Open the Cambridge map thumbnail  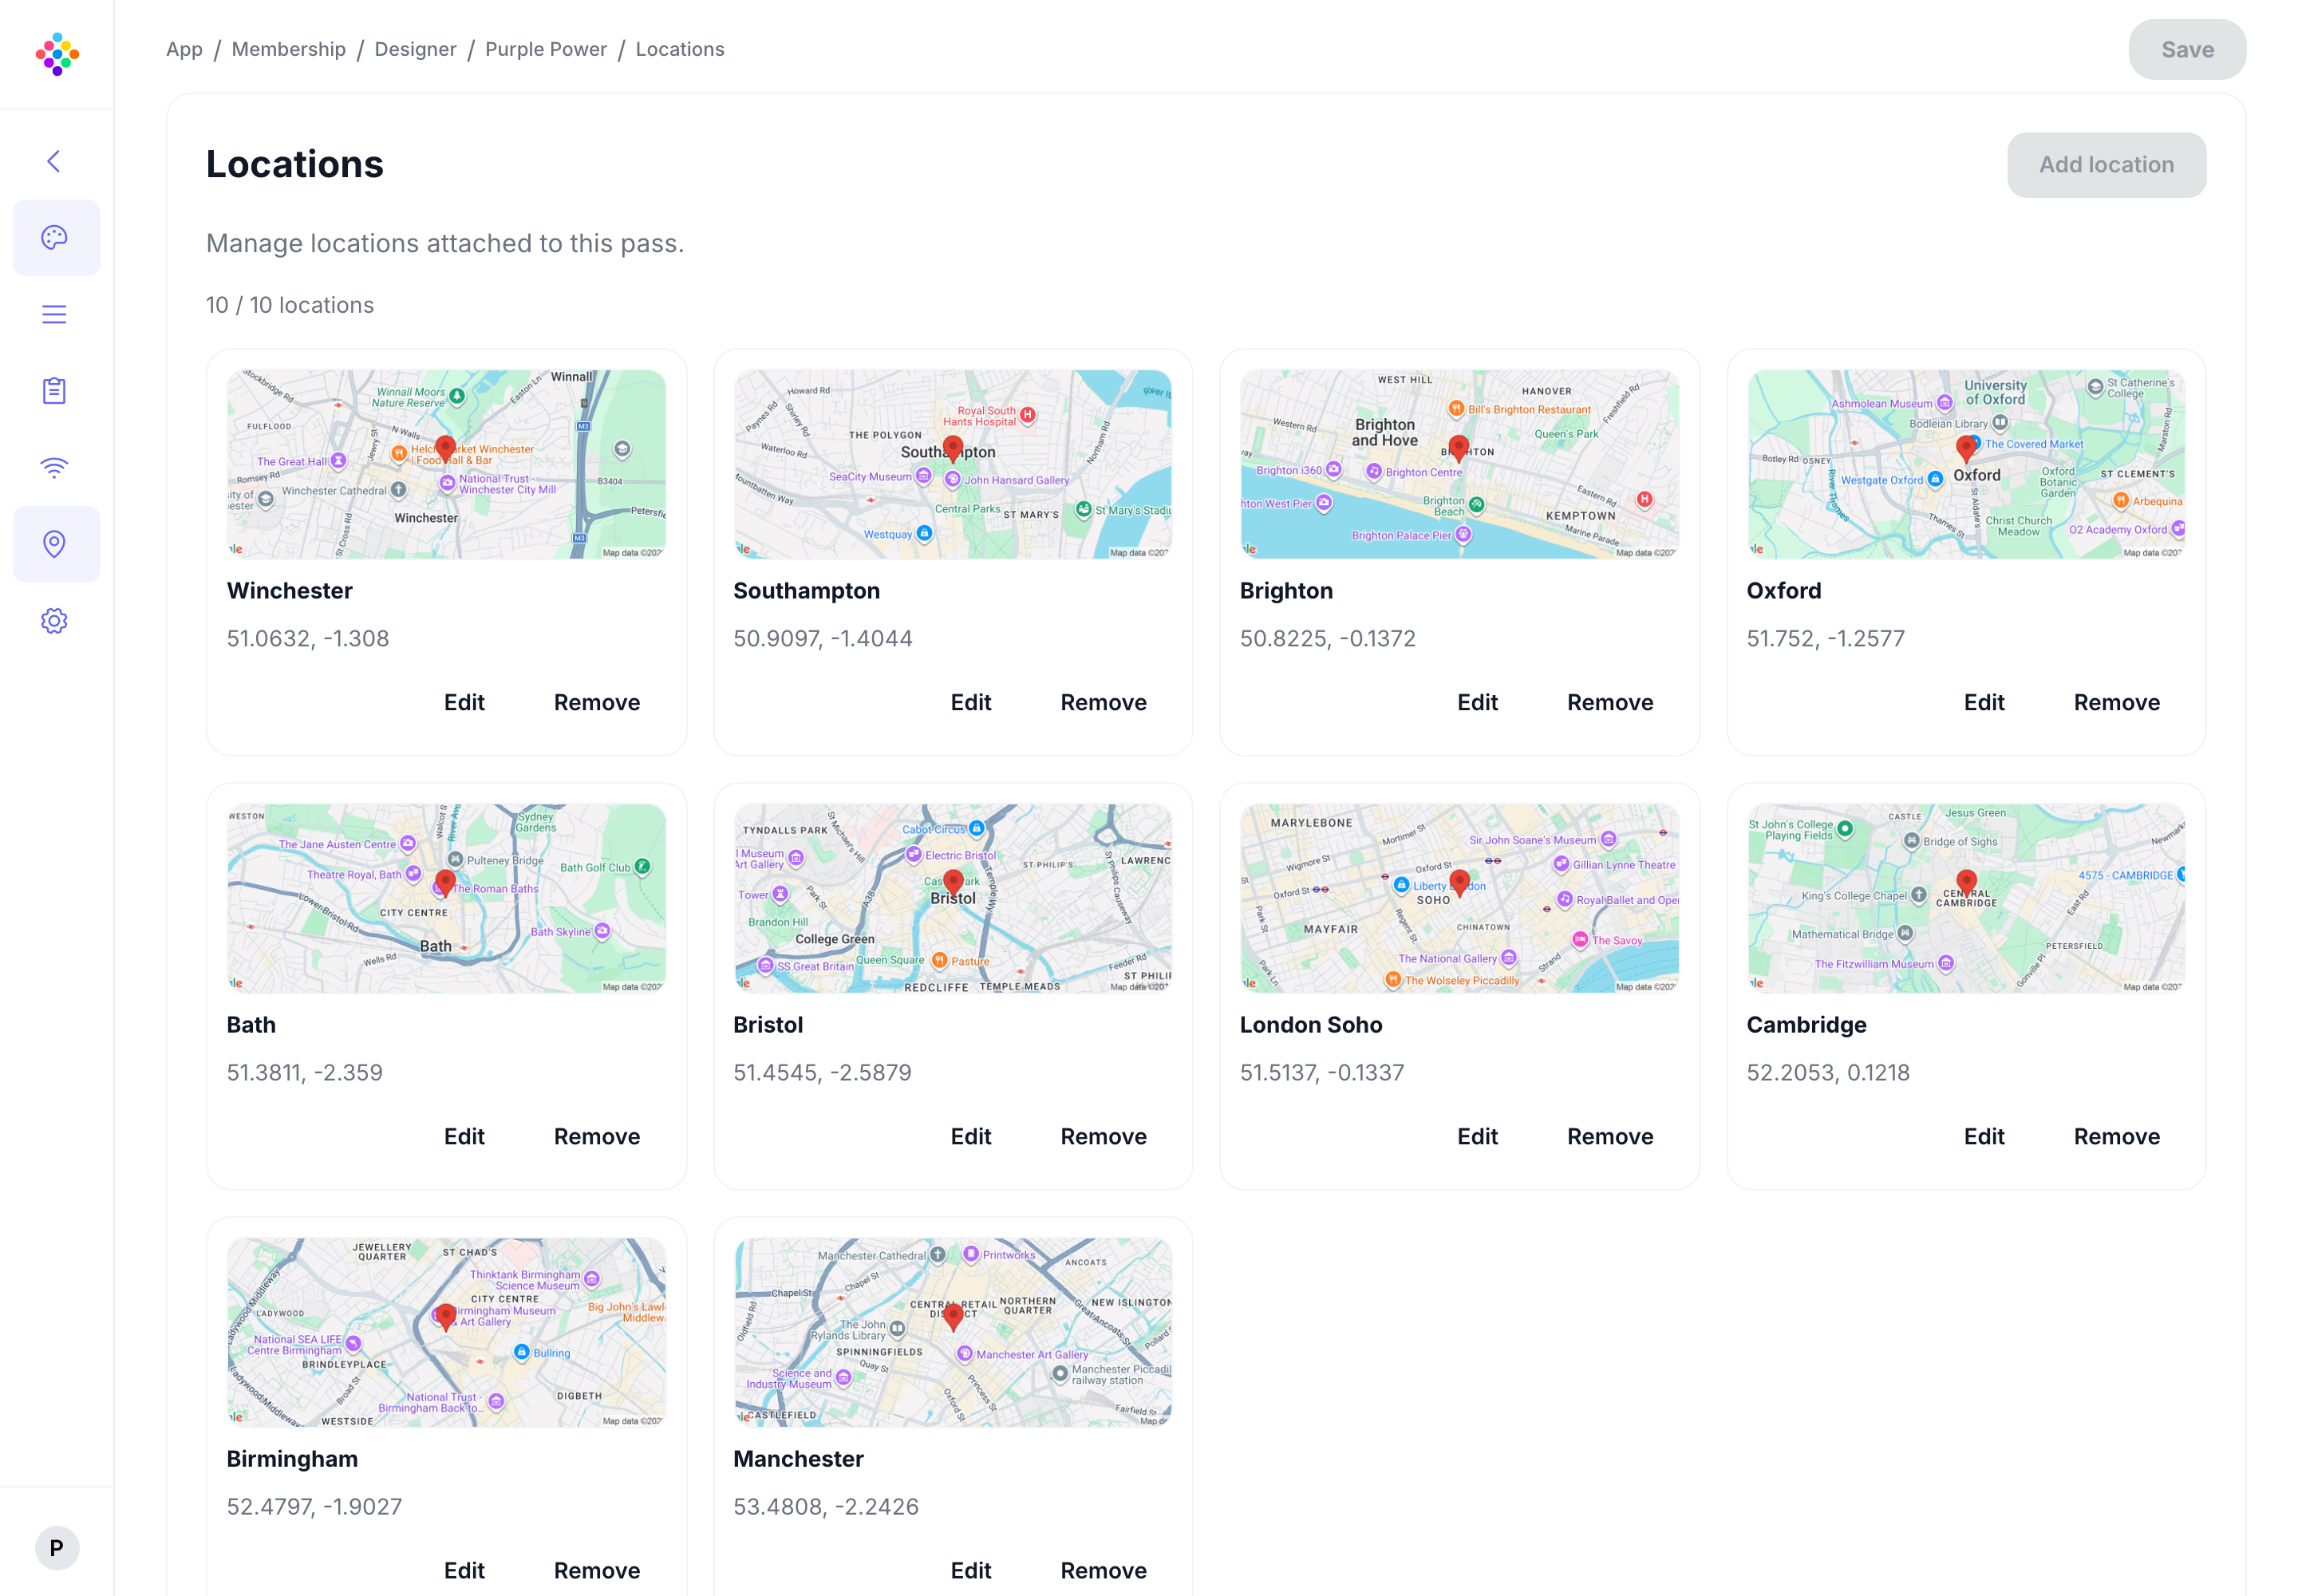click(1966, 898)
